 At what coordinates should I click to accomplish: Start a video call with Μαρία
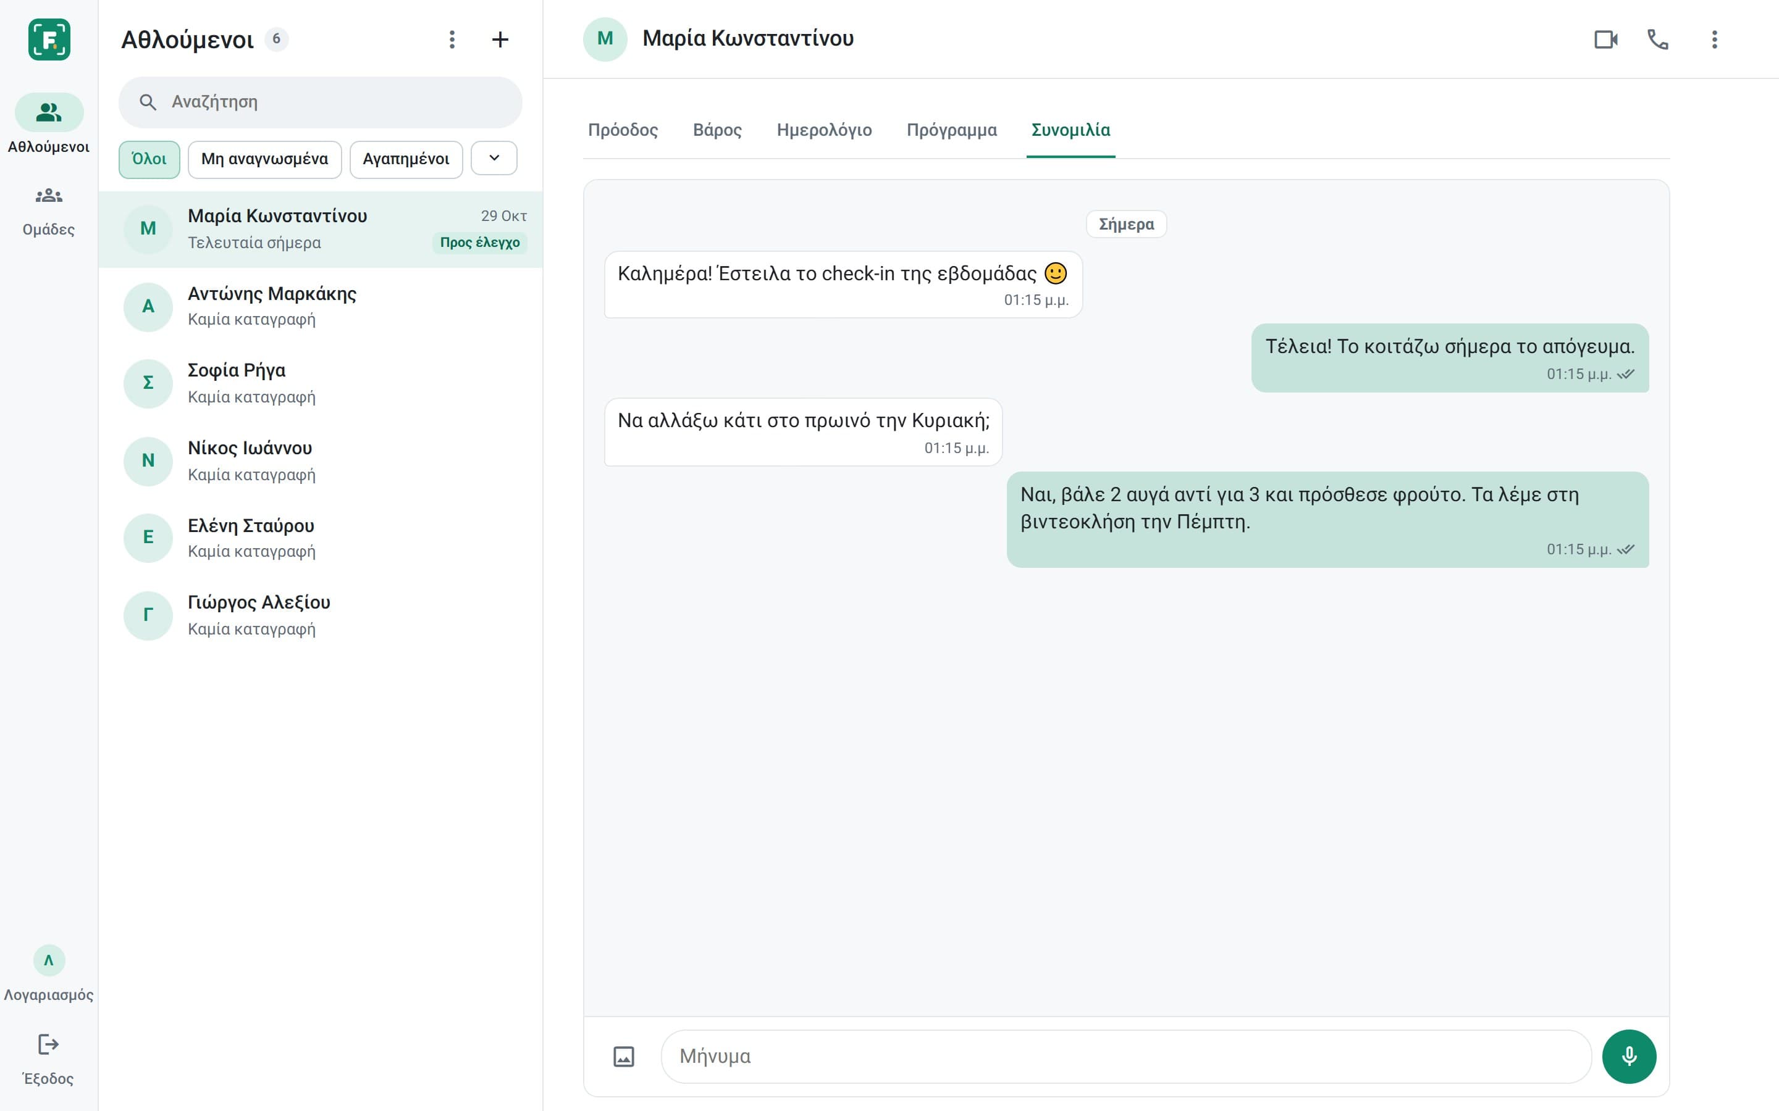tap(1605, 39)
